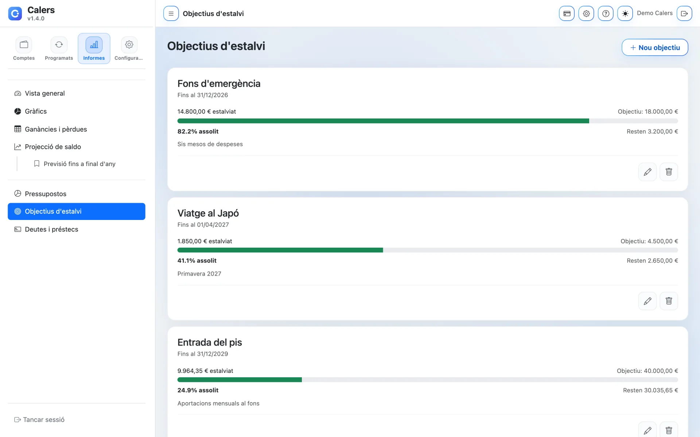The height and width of the screenshot is (437, 700).
Task: Click the Entrada del pis card title
Action: (x=210, y=343)
